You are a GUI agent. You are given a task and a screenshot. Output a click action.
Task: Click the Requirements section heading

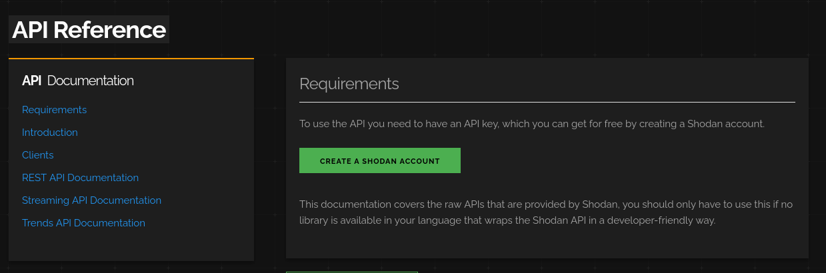tap(349, 84)
